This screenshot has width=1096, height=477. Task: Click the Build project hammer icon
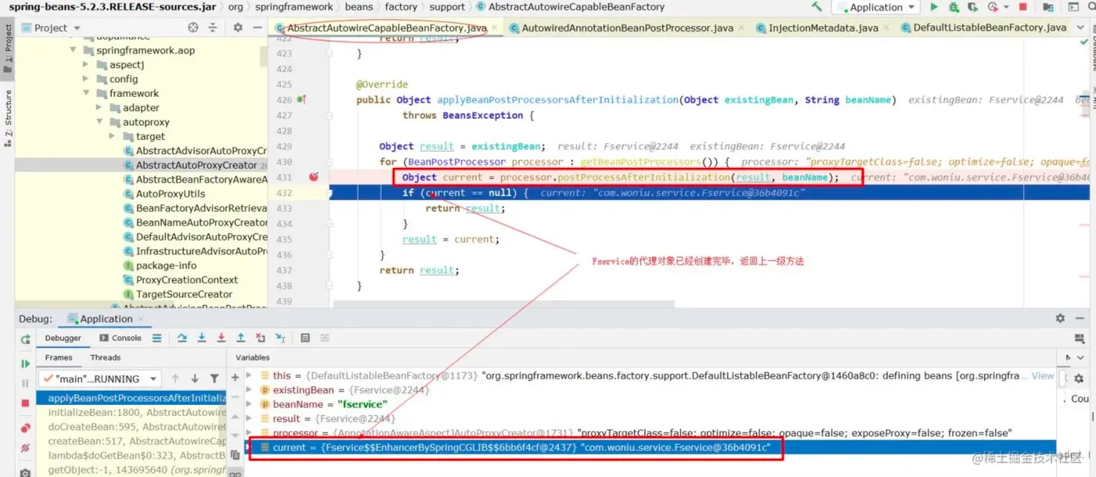coord(817,6)
